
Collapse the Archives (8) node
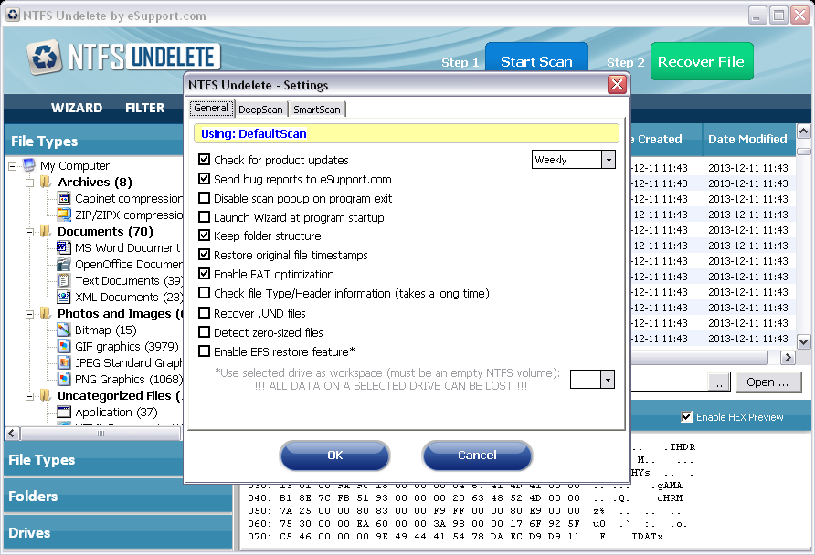(30, 183)
